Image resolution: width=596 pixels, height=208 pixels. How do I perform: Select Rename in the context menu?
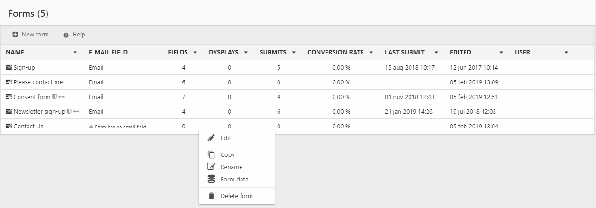[231, 167]
